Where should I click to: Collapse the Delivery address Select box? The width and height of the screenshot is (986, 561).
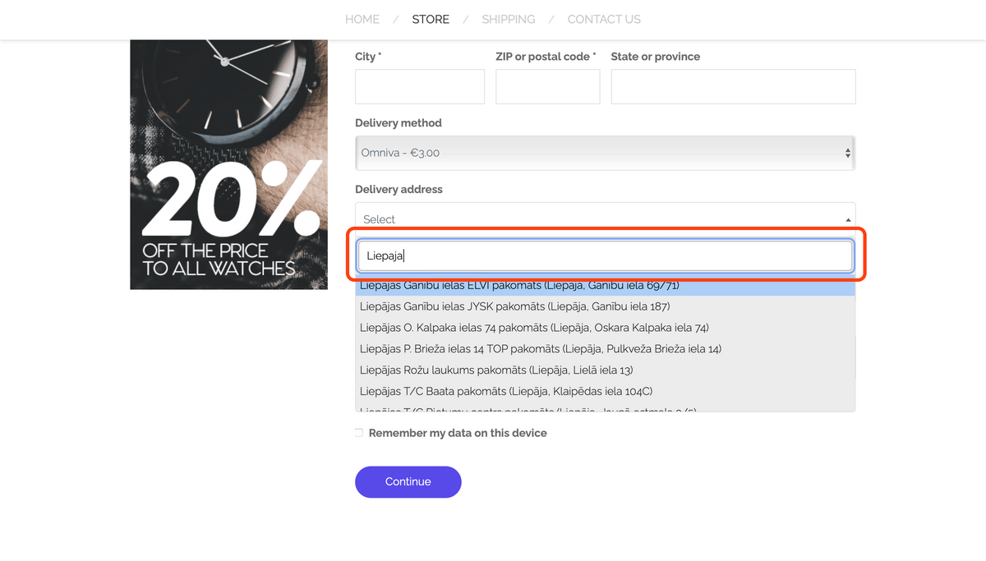[x=605, y=219]
